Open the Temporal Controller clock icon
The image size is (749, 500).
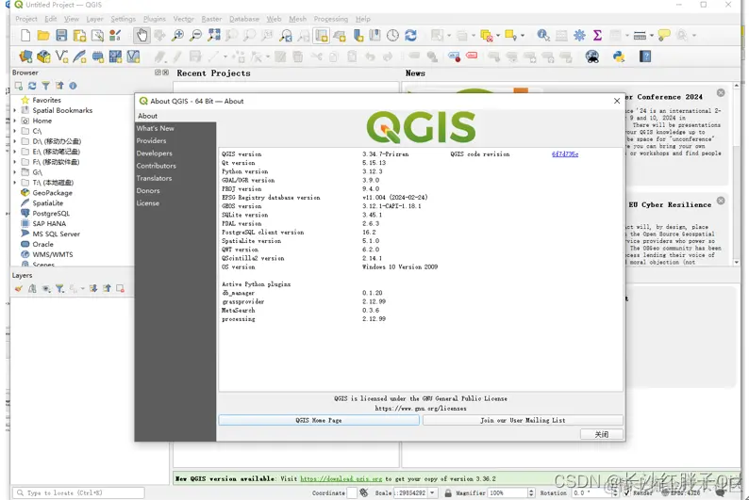(x=392, y=36)
